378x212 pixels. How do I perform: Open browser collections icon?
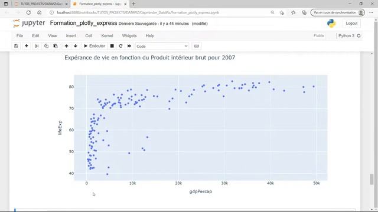(x=304, y=12)
